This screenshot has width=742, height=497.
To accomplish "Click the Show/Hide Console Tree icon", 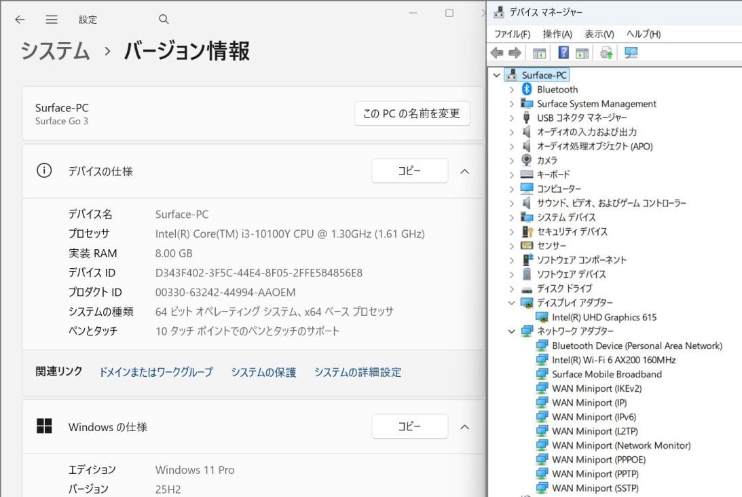I will 538,53.
